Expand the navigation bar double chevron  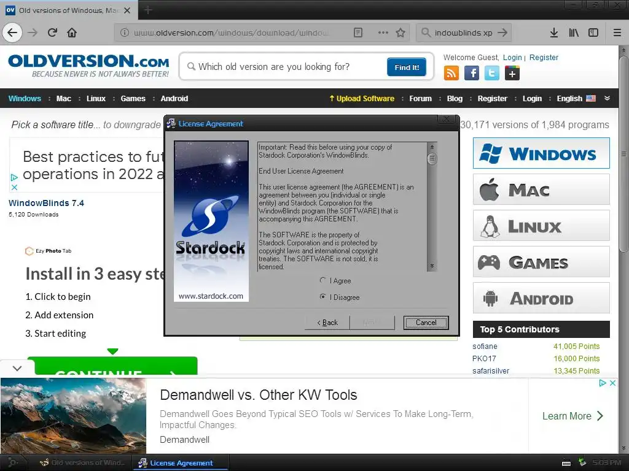[607, 98]
